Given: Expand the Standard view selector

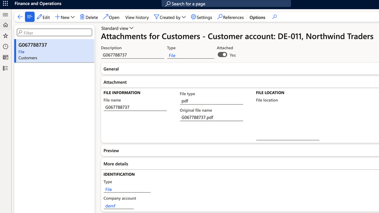Looking at the screenshot, I should (x=117, y=28).
